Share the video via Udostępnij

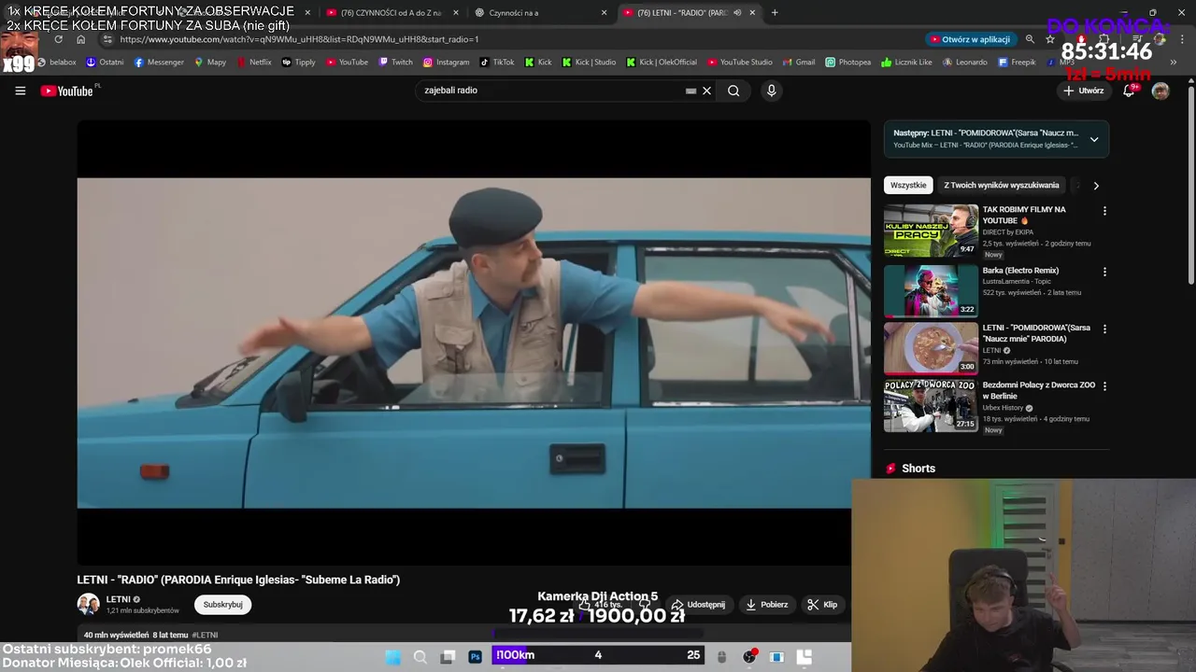pos(698,605)
